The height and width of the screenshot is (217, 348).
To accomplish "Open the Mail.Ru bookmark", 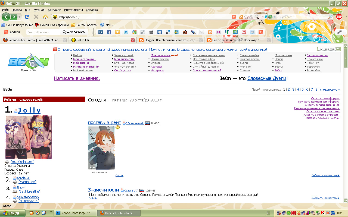I will coord(108,25).
